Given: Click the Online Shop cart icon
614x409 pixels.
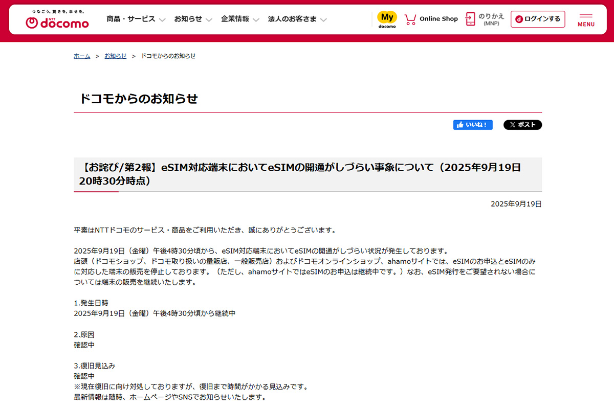Looking at the screenshot, I should point(410,19).
